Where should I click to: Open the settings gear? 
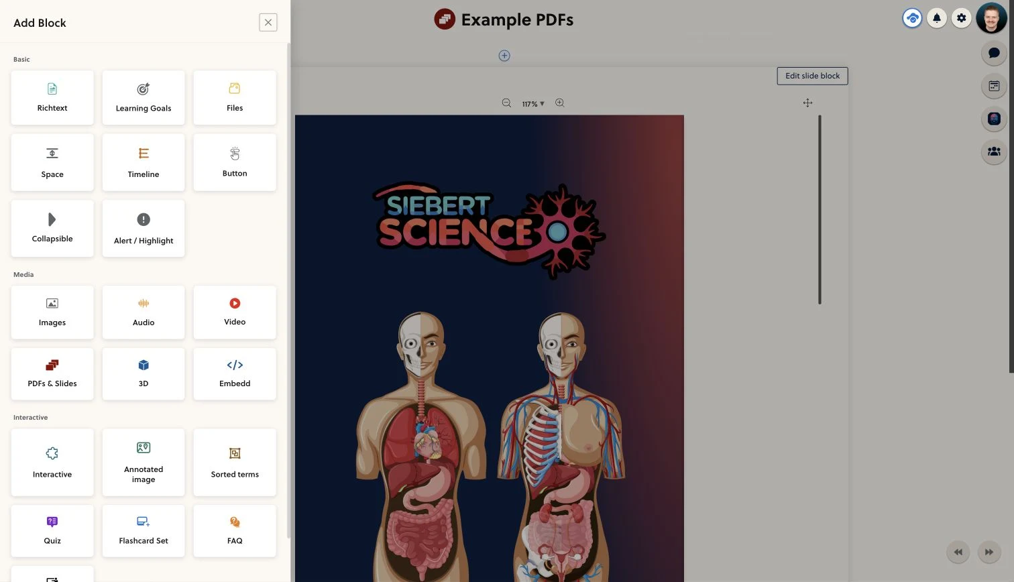coord(962,18)
